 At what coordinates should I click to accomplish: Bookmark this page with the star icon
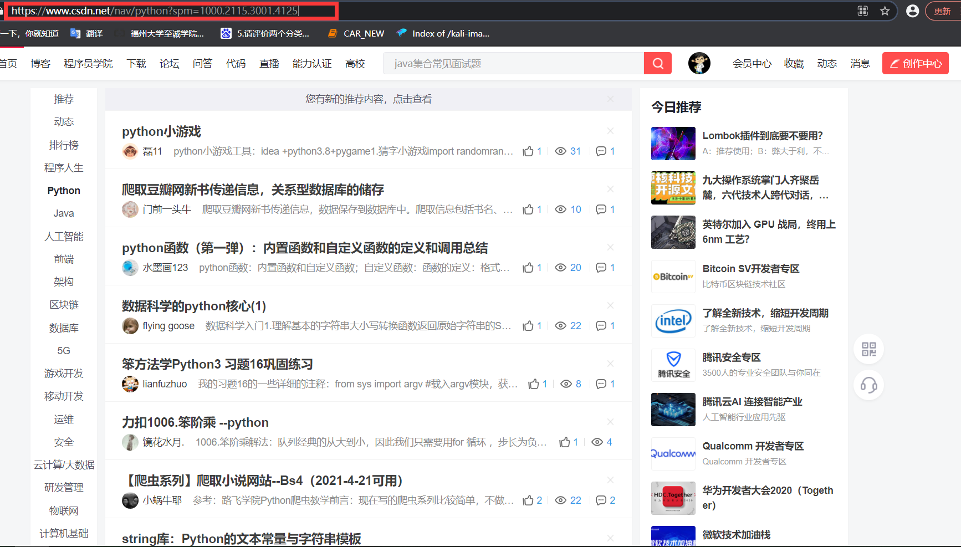(x=885, y=11)
